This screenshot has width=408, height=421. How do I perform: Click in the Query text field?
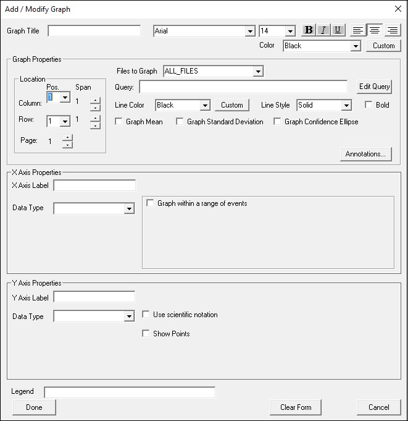243,87
